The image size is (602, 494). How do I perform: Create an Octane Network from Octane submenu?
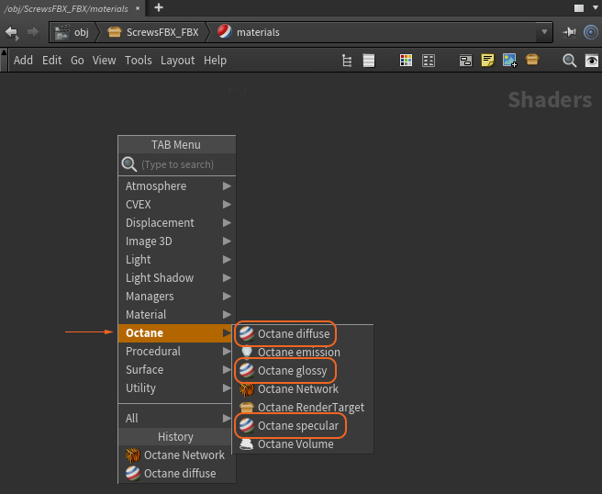(x=304, y=389)
